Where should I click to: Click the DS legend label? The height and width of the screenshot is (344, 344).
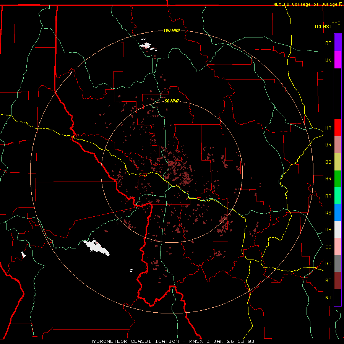(328, 229)
